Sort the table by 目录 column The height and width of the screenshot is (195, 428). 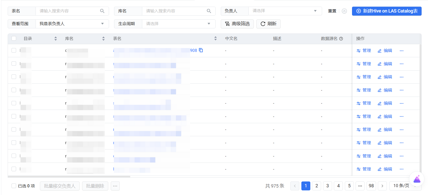tap(56, 39)
